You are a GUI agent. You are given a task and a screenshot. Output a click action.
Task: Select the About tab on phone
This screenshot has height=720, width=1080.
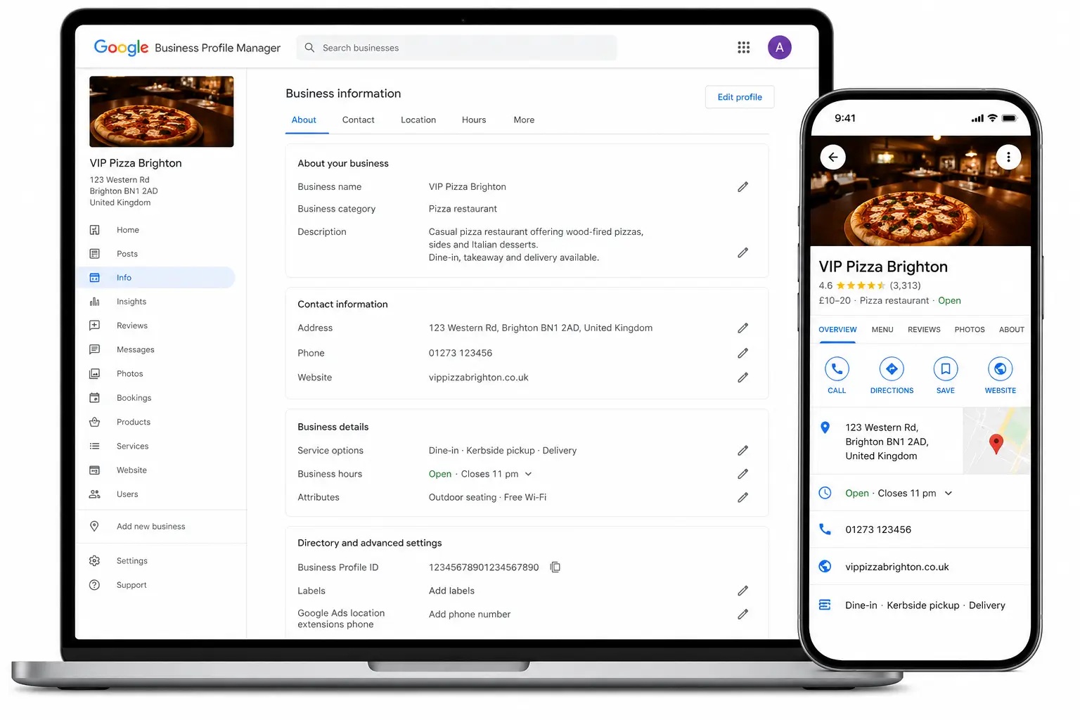(x=1012, y=330)
